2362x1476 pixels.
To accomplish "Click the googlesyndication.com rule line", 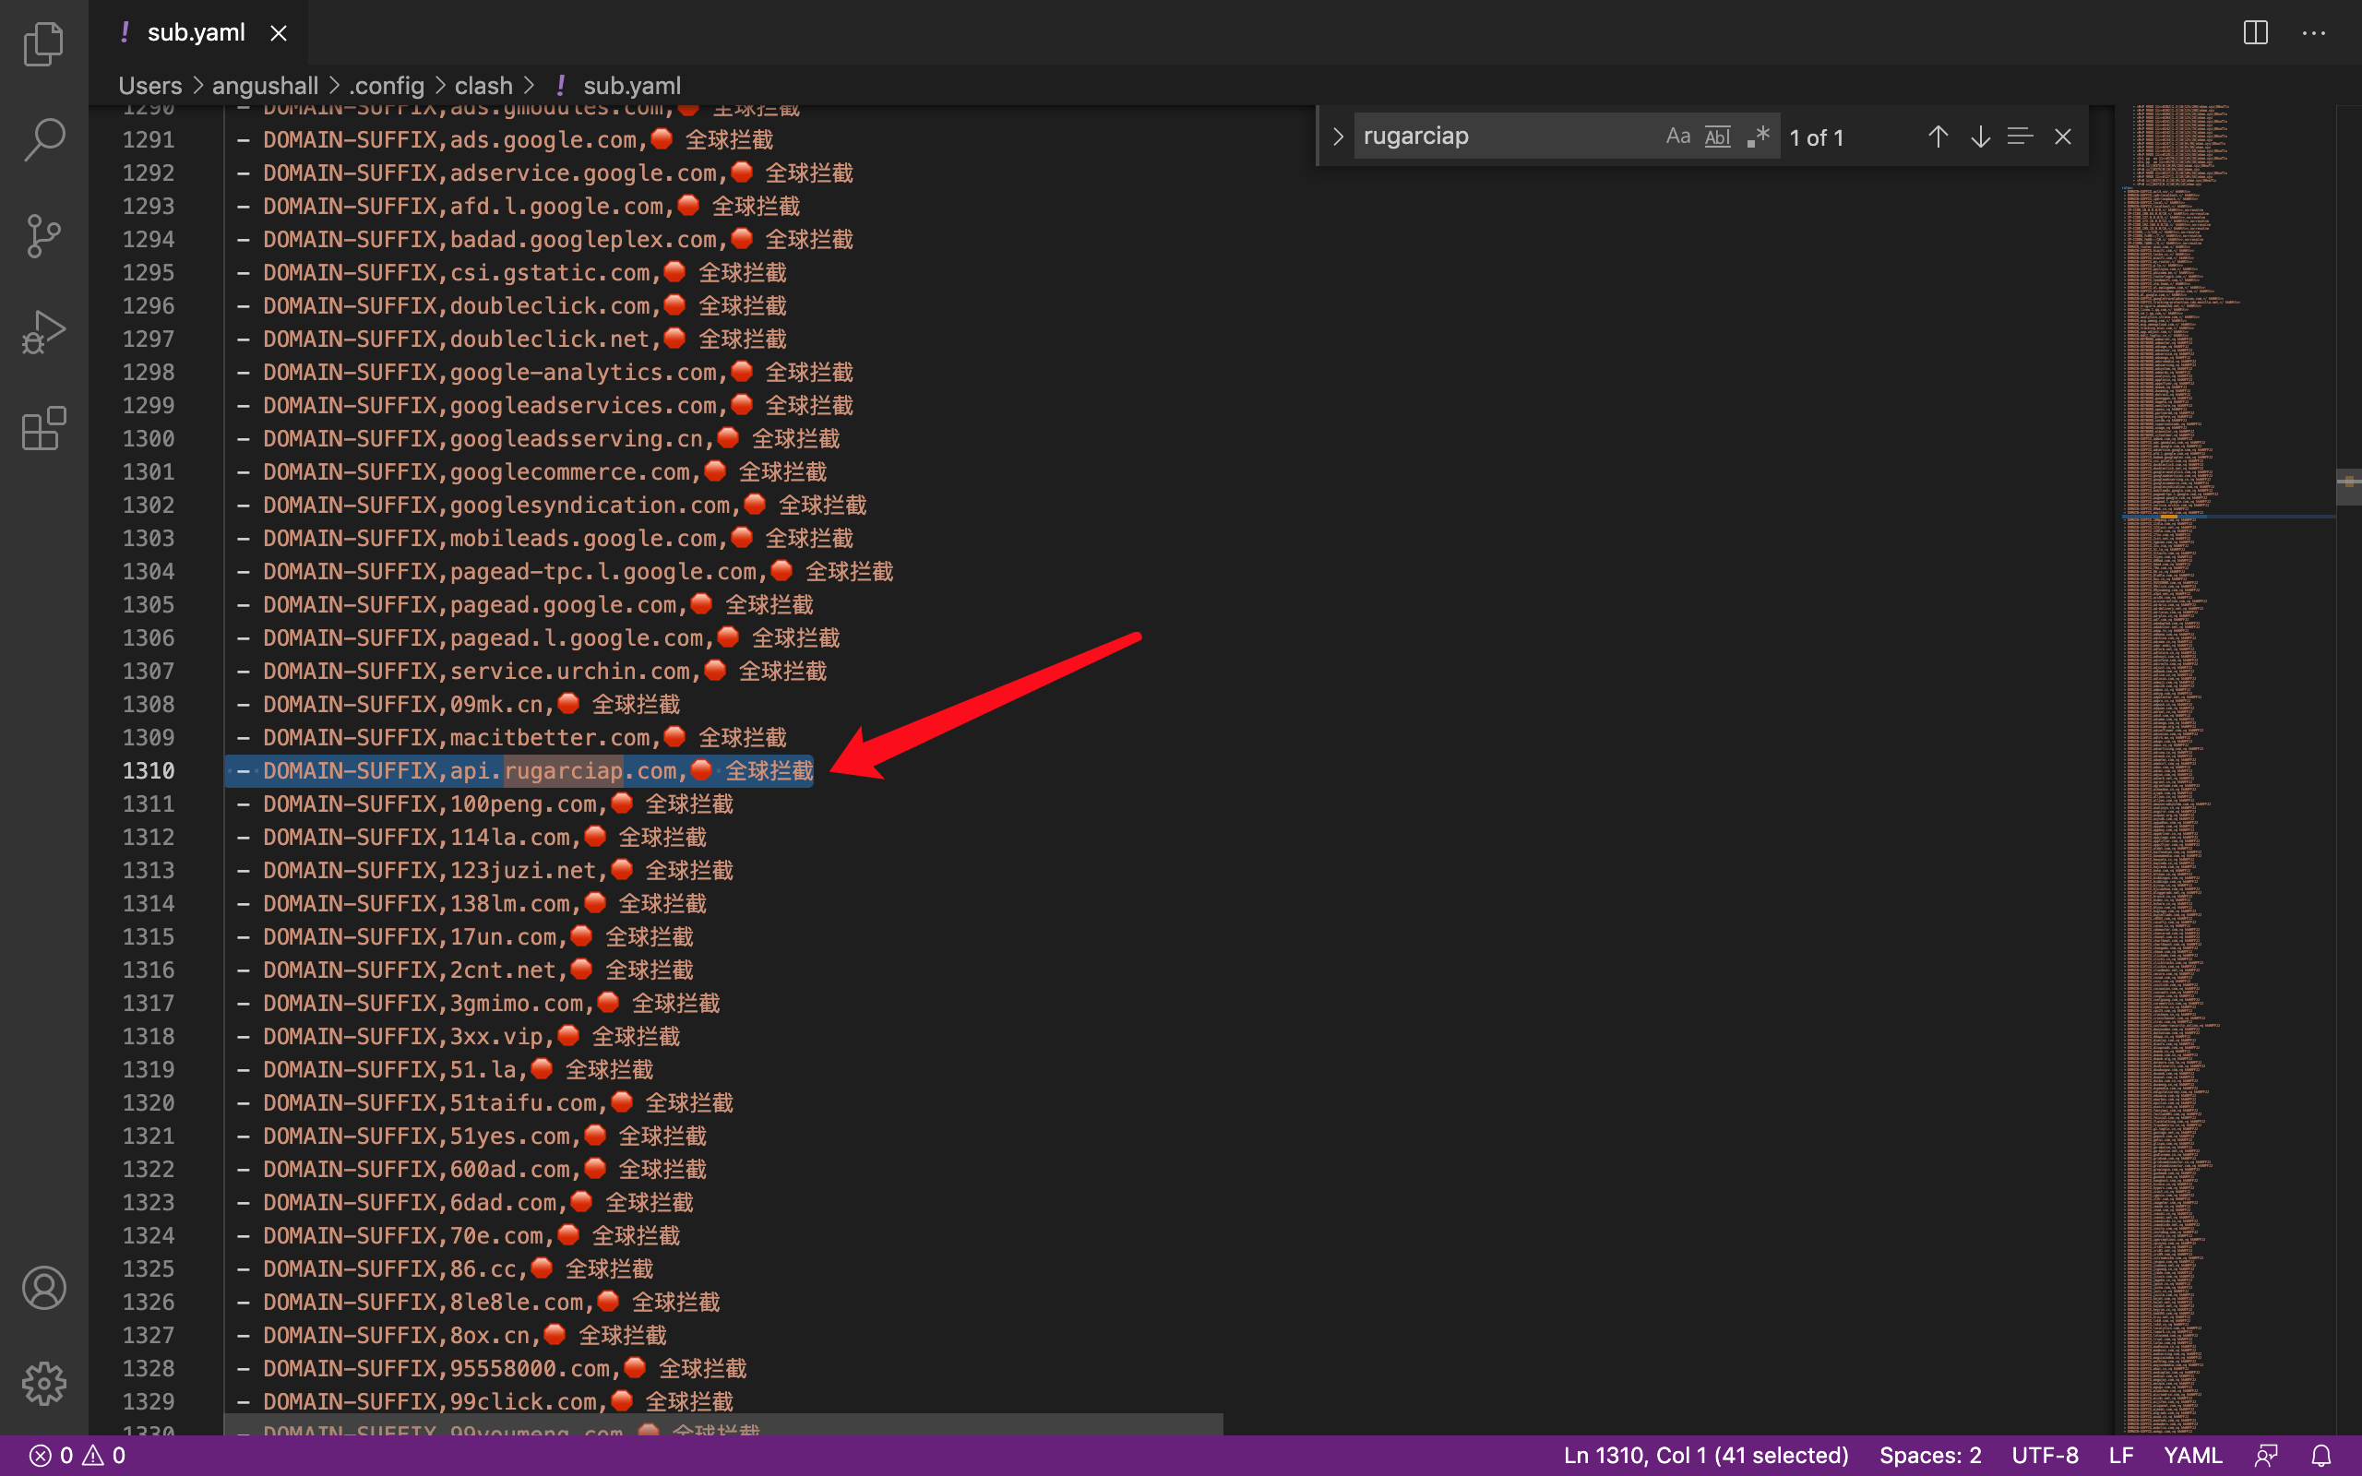I will coord(552,505).
